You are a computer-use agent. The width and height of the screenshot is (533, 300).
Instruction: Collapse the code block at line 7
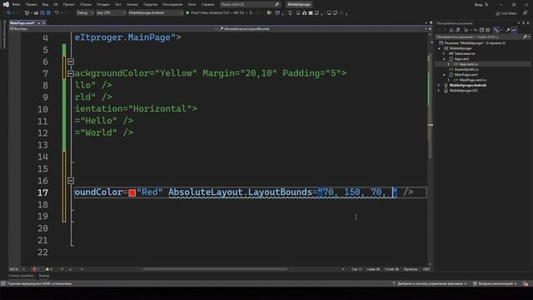pyautogui.click(x=71, y=73)
